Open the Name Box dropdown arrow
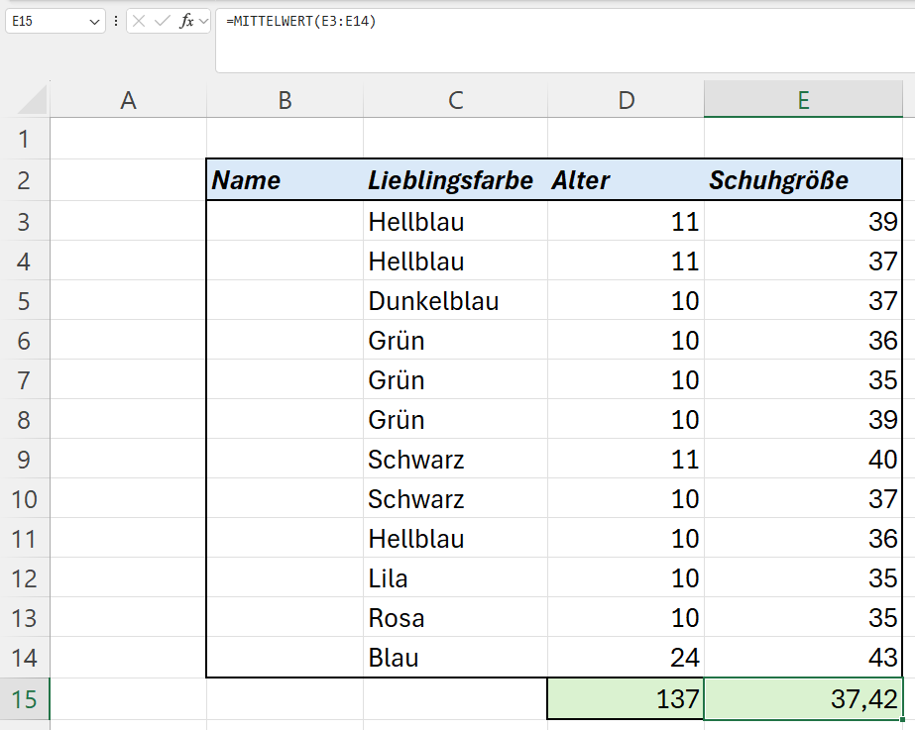This screenshot has width=915, height=730. tap(94, 21)
